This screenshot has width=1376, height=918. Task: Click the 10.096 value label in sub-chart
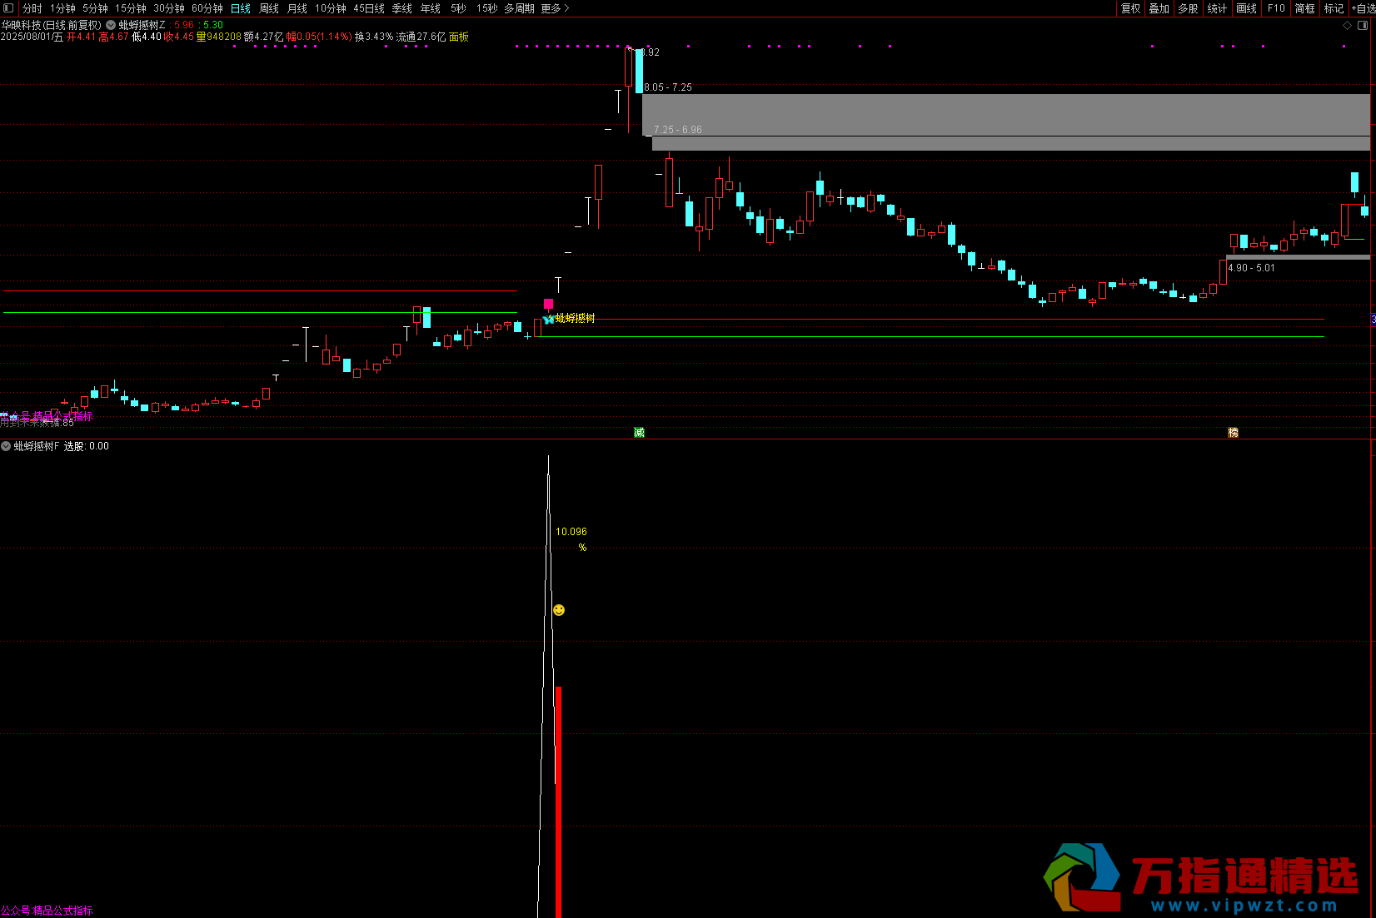571,532
